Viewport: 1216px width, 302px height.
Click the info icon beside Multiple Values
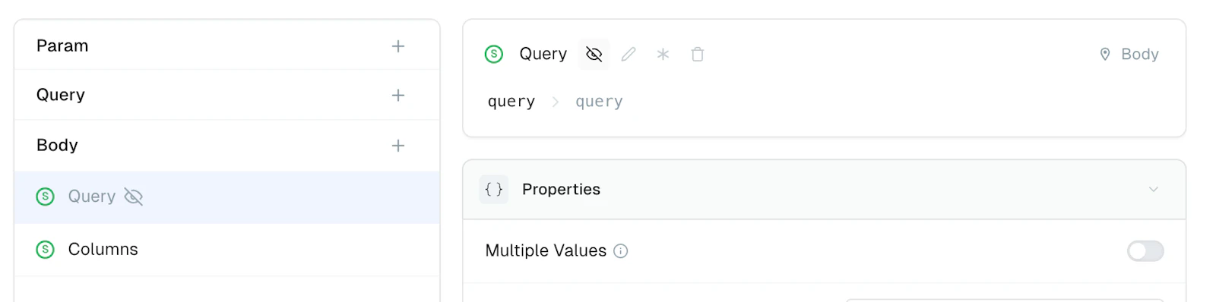tap(621, 251)
